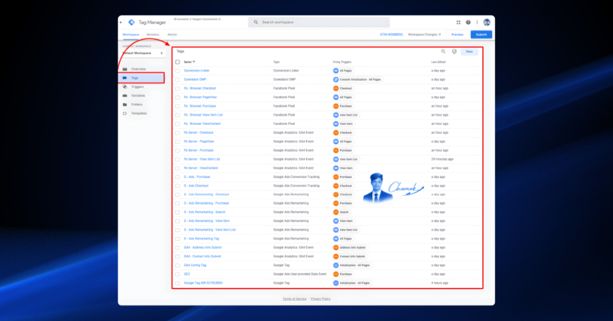The image size is (613, 321).
Task: Click the Tag Manager logo icon
Action: (x=132, y=23)
